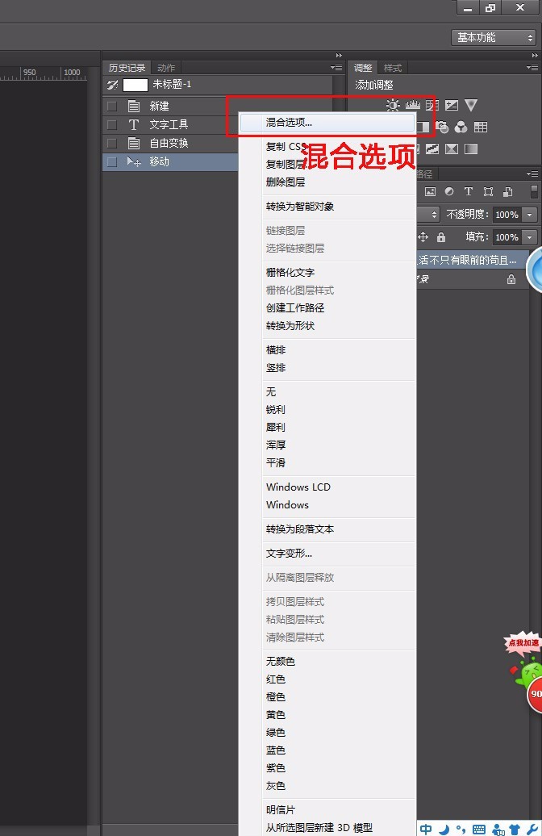Viewport: 542px width, 836px height.
Task: Switch to the 动作 tab
Action: 166,68
